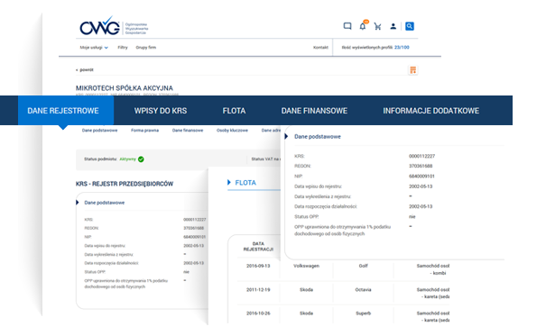Screen dimensions: 546x336
Task: Open the Kontakt link
Action: (x=320, y=48)
